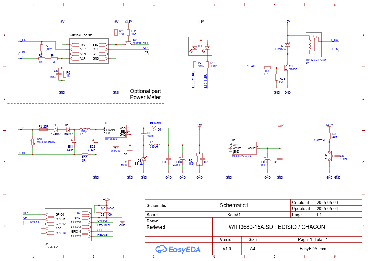
Task: Click the Q1 S8050 transistor symbol
Action: tap(286, 68)
